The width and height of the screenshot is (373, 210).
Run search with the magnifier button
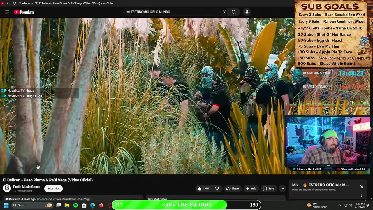click(x=234, y=12)
